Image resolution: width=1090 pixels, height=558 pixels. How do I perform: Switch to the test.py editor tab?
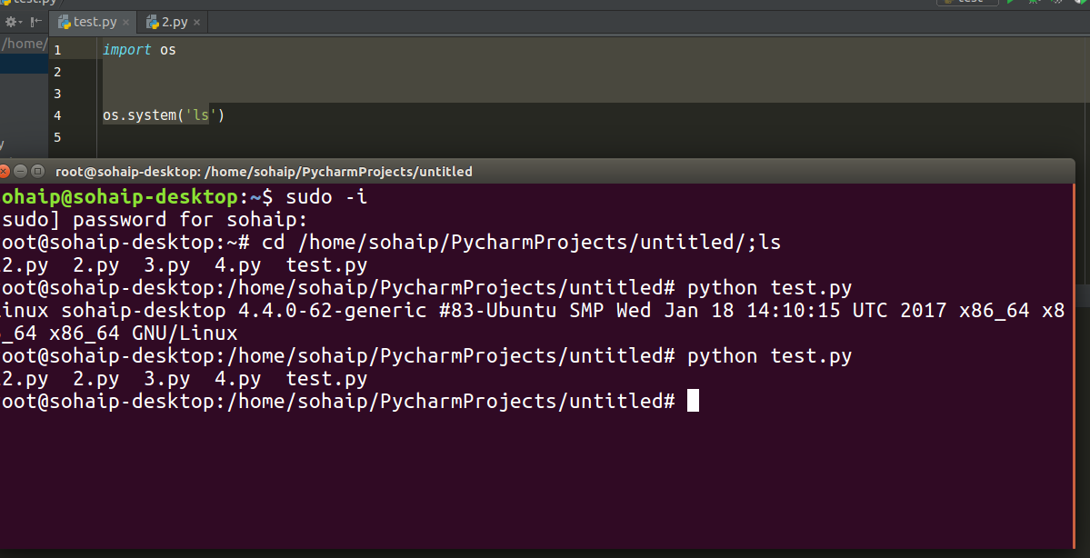[x=95, y=22]
